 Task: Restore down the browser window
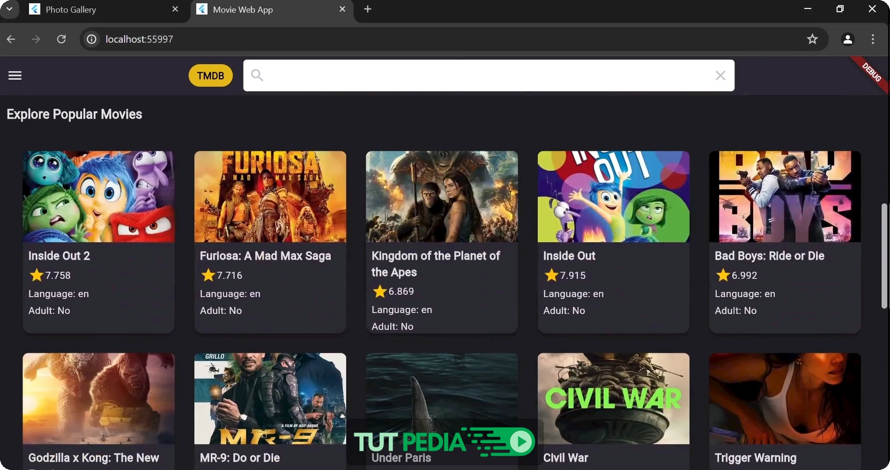840,9
